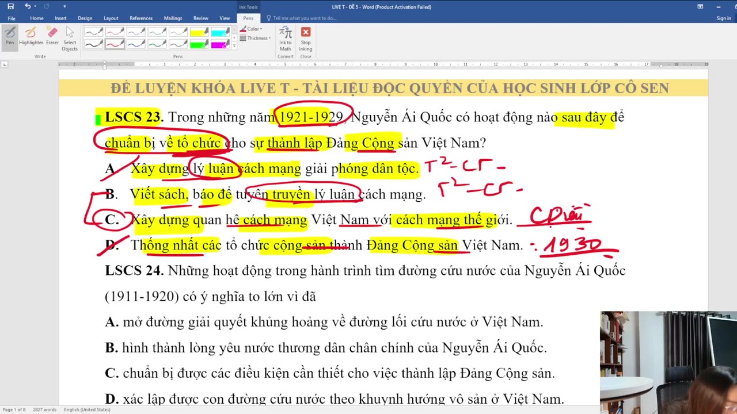
Task: Open Customize Quick Access Toolbar dropdown
Action: point(64,6)
